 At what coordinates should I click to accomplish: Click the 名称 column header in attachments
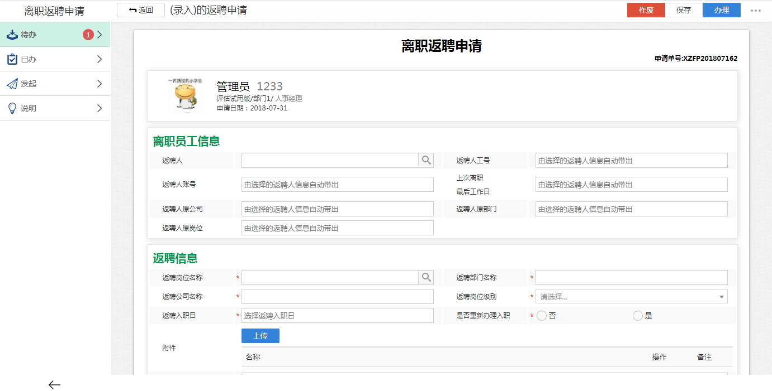tap(253, 357)
